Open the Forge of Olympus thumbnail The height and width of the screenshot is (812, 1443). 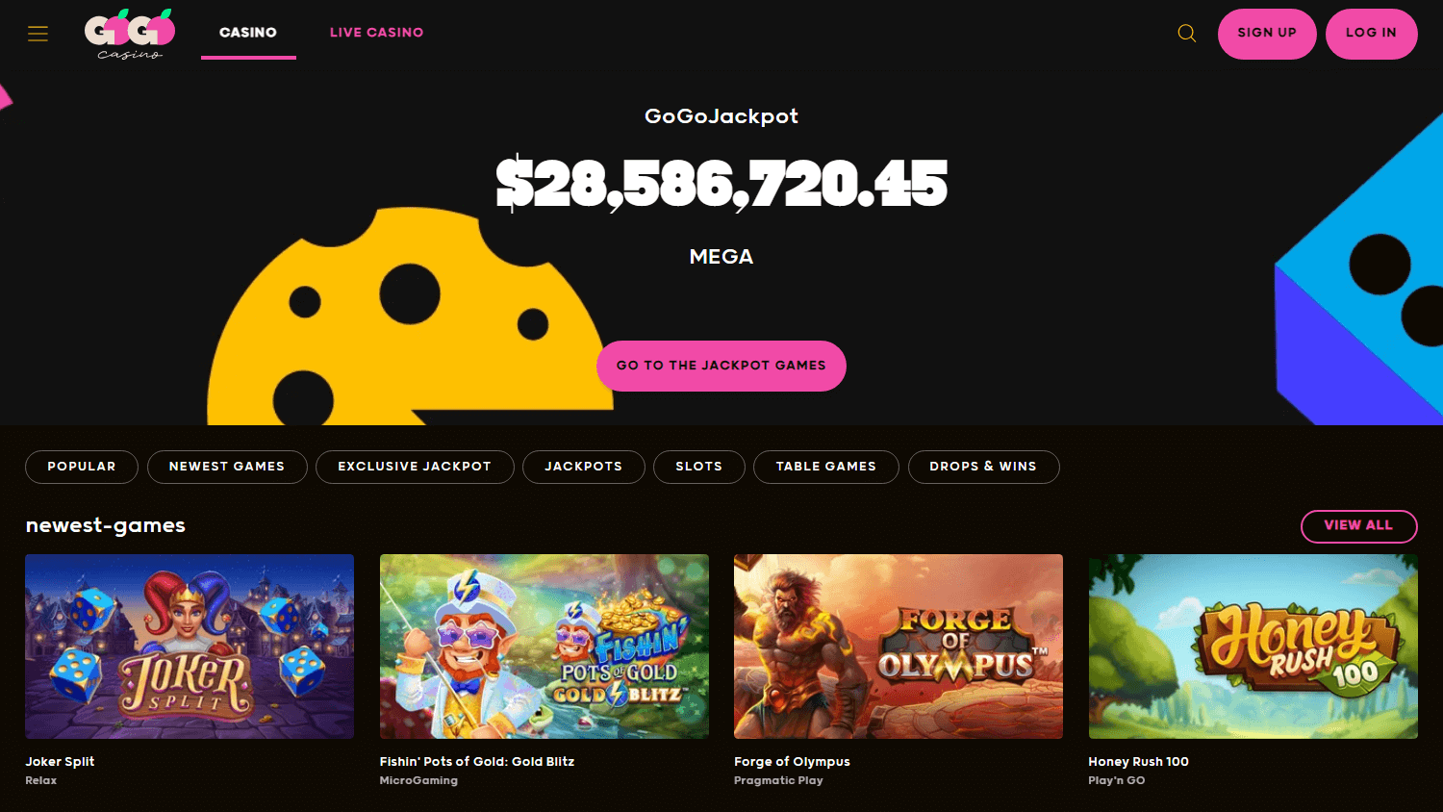(899, 647)
